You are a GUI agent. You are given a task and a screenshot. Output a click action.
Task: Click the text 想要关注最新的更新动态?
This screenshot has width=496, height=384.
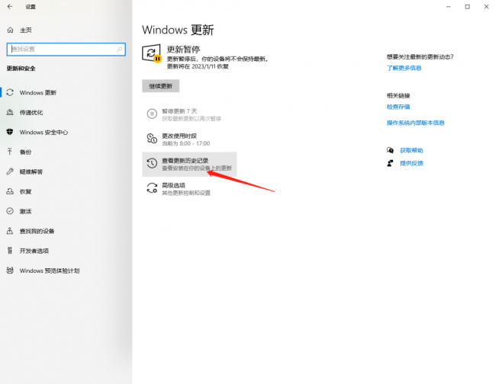[420, 57]
